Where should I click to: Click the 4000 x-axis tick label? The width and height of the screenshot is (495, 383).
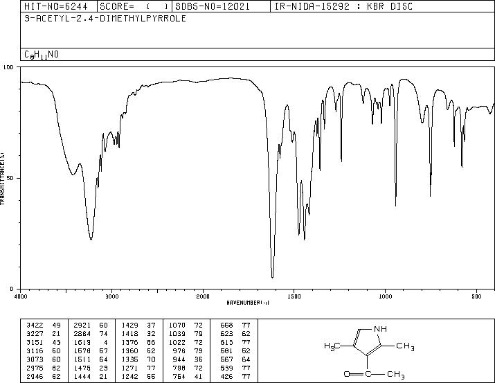point(21,296)
